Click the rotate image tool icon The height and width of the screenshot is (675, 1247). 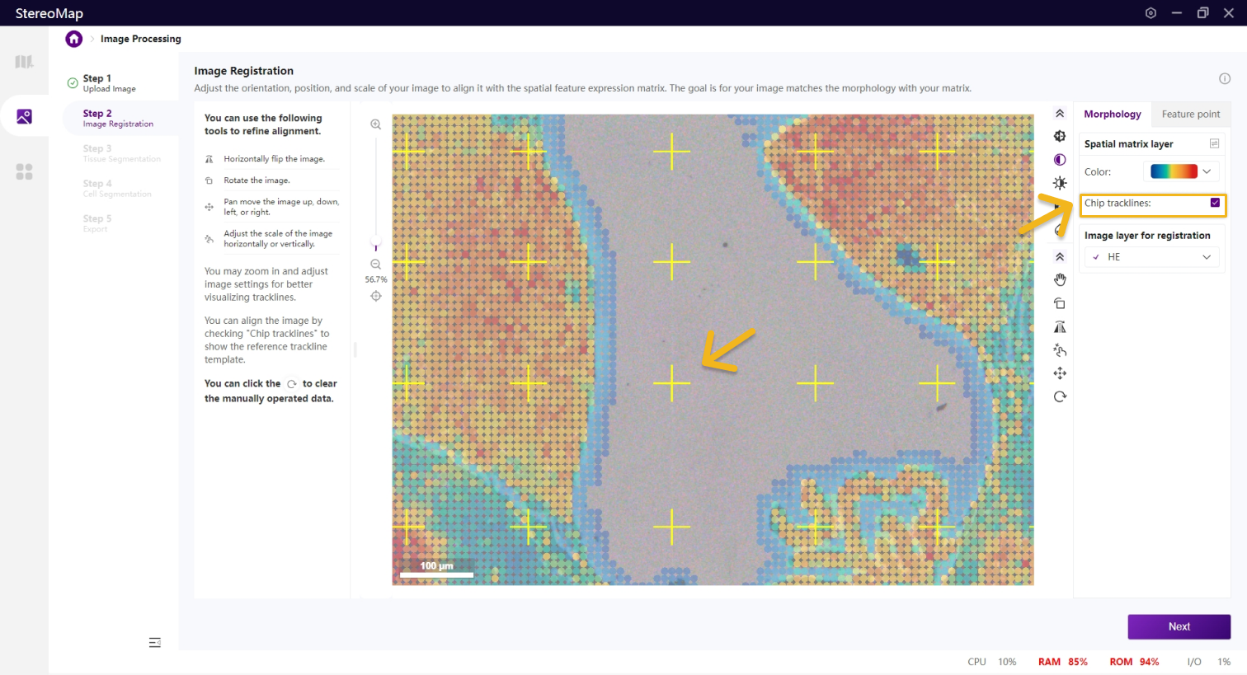click(1060, 303)
